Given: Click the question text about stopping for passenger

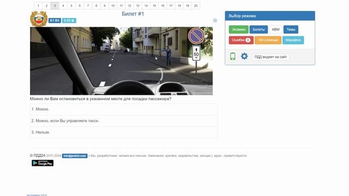Looking at the screenshot, I should point(100,99).
